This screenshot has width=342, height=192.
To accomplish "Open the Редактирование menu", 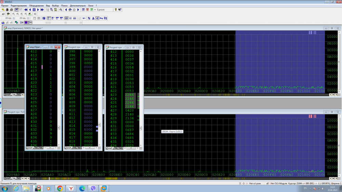I will pos(19,6).
